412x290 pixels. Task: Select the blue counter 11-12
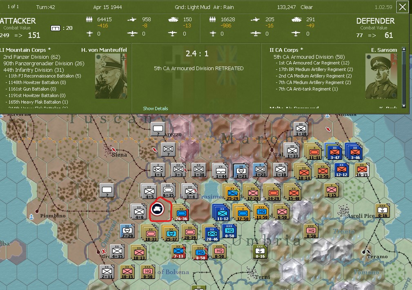tap(222, 213)
